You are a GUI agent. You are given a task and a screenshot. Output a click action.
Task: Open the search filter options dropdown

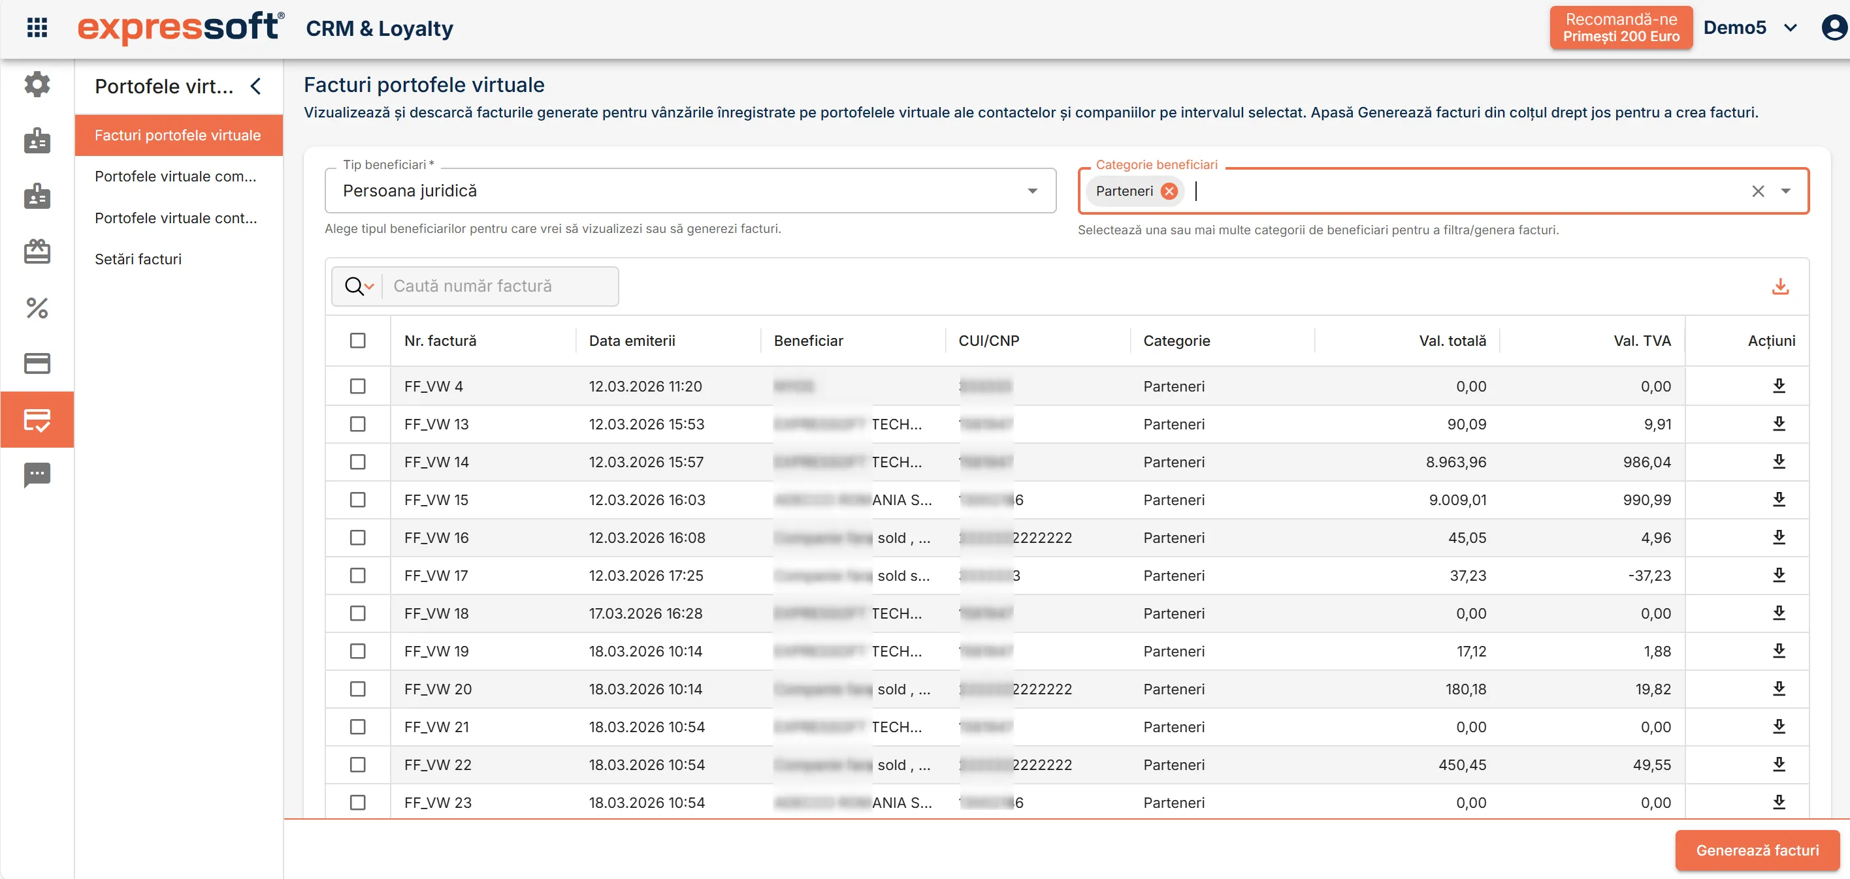(x=359, y=286)
